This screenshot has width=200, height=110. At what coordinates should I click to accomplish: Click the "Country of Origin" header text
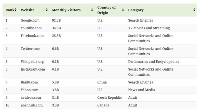pos(106,10)
